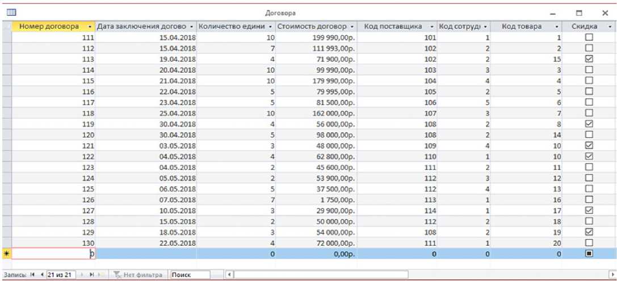
Task: Click the record number box 21 из 21
Action: click(60, 275)
